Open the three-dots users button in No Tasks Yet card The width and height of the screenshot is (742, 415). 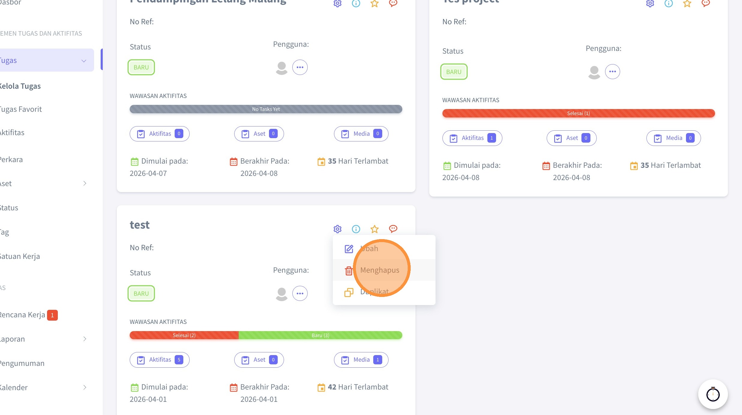point(300,67)
